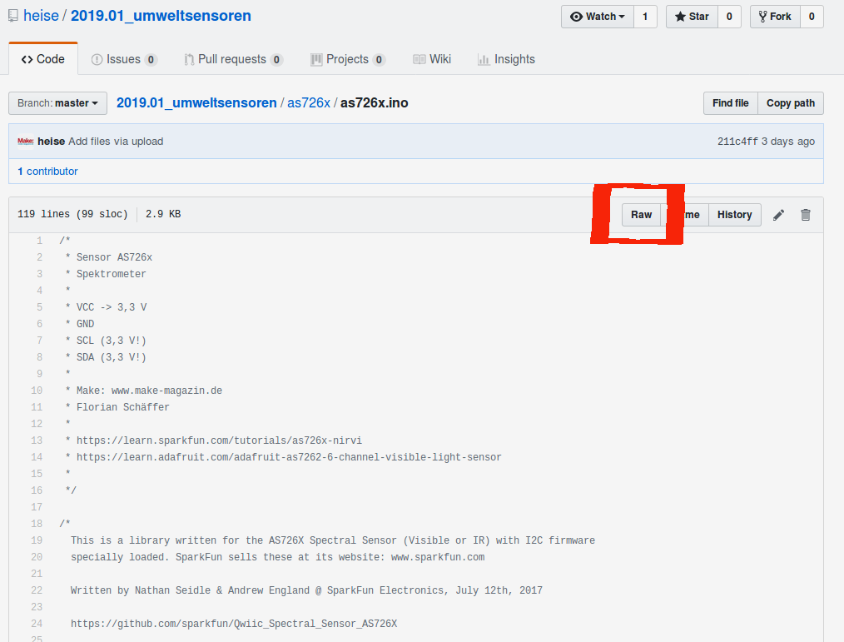Click the Make avatar of heise

click(x=25, y=141)
